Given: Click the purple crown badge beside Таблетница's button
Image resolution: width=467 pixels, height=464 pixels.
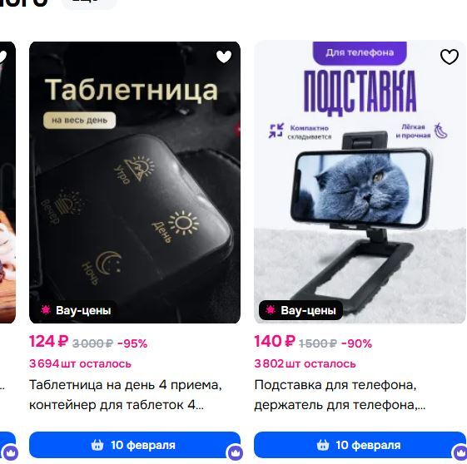Looking at the screenshot, I should (x=236, y=453).
